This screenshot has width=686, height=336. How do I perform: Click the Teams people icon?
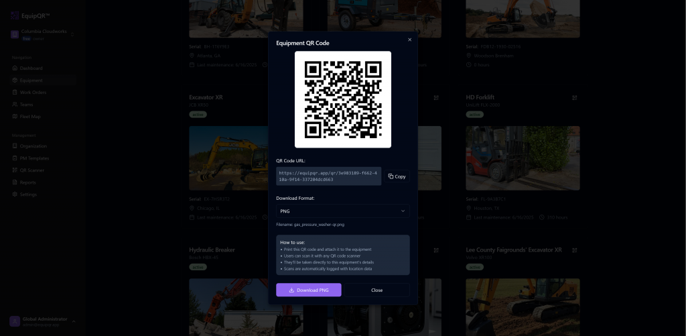[x=14, y=105]
